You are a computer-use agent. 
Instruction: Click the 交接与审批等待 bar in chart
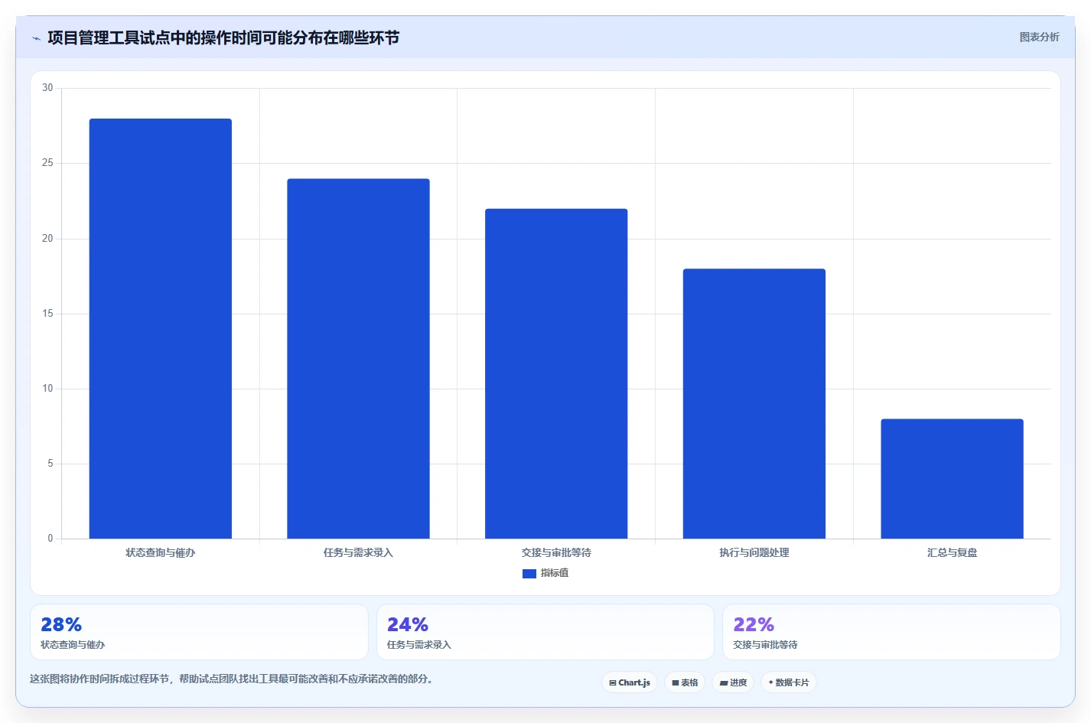[x=556, y=373]
